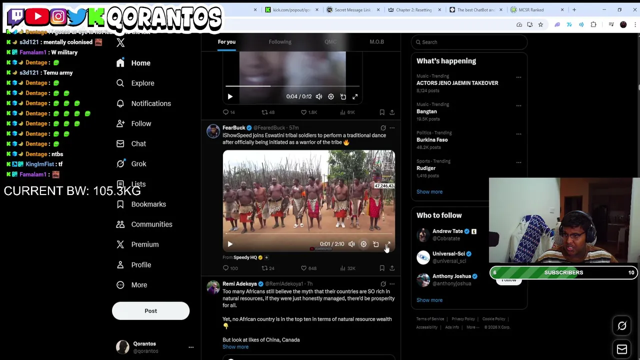
Task: Open options for Bangtan trend
Action: coord(518,105)
